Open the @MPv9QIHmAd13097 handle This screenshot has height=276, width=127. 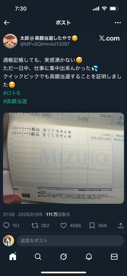[45, 44]
